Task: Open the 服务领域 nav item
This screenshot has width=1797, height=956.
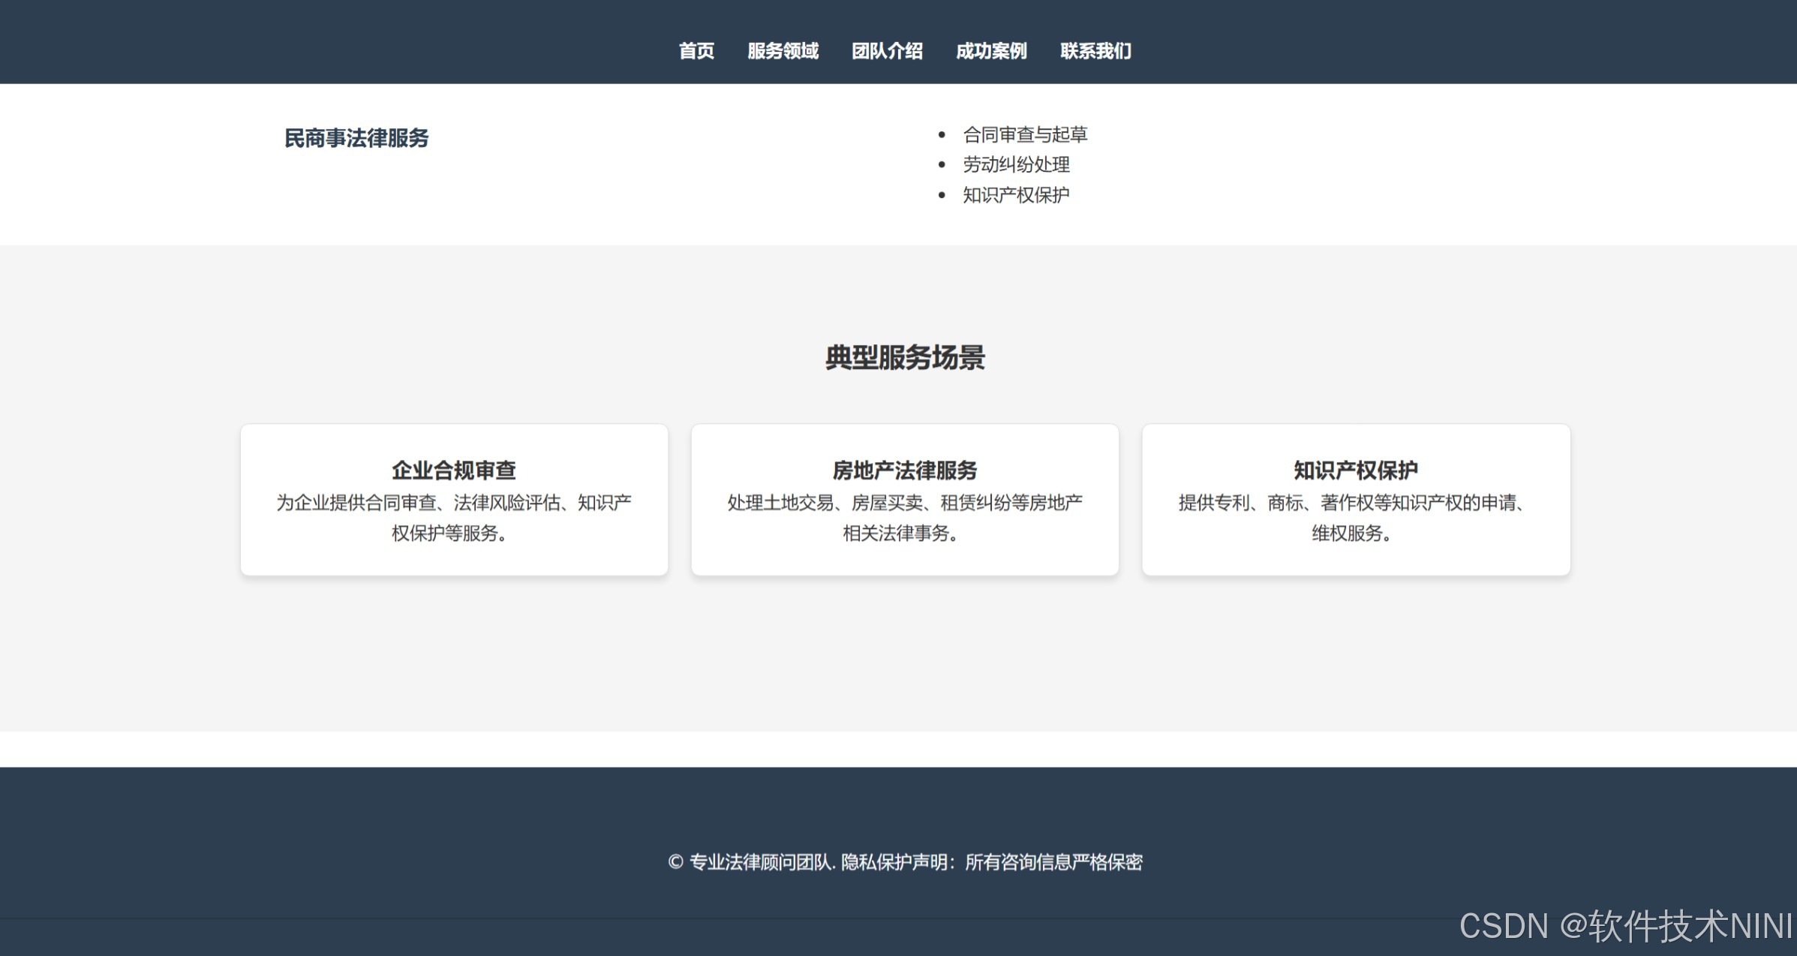Action: [783, 51]
